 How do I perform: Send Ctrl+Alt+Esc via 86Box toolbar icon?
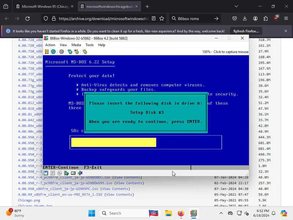click(x=76, y=52)
